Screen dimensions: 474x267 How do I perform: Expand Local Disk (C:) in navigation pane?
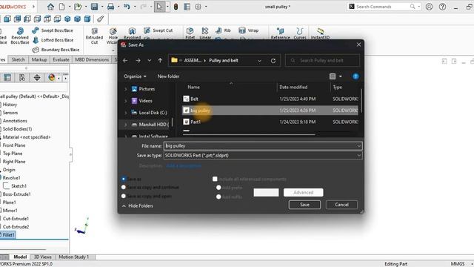point(125,113)
